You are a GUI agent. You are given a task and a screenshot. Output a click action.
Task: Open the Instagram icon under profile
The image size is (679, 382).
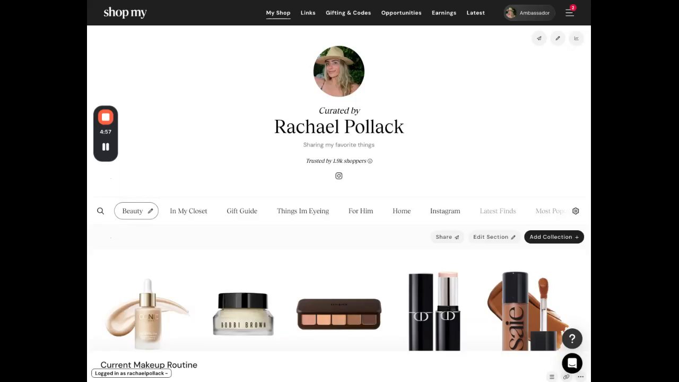pyautogui.click(x=339, y=176)
